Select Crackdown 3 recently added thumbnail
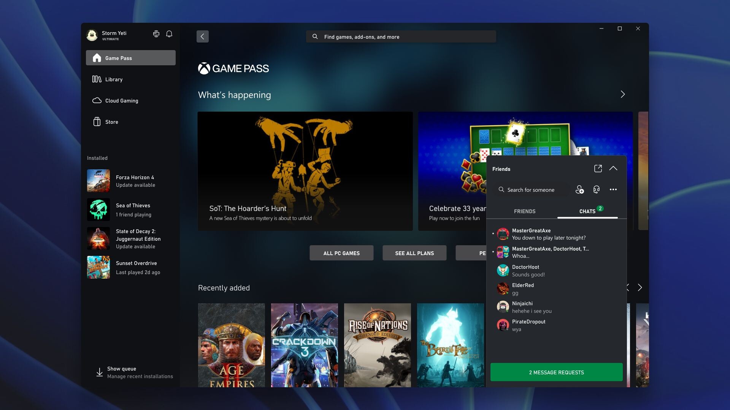The width and height of the screenshot is (730, 410). click(x=304, y=345)
